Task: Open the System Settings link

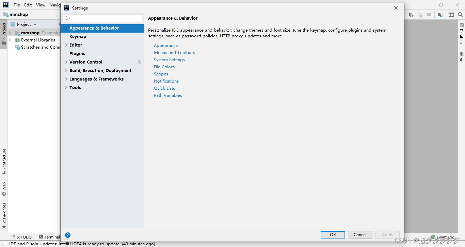Action: pyautogui.click(x=169, y=59)
